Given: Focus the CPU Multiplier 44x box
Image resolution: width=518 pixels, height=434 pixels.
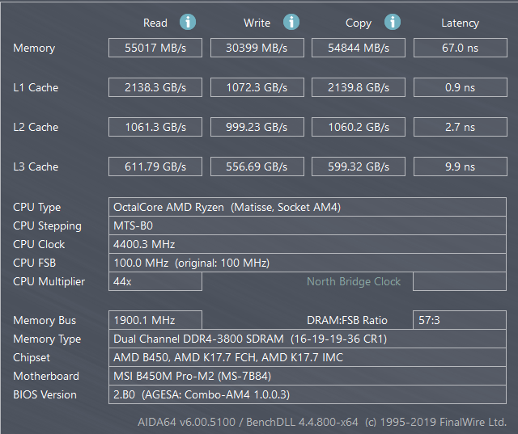Looking at the screenshot, I should 155,281.
